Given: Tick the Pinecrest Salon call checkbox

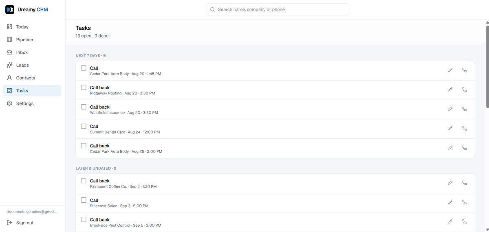Looking at the screenshot, I should point(84,200).
